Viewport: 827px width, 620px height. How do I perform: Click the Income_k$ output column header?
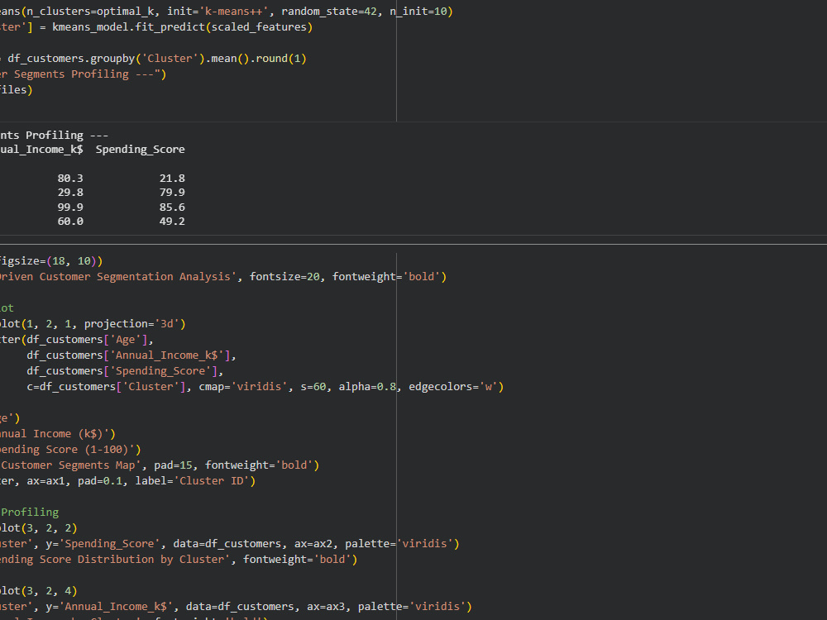point(55,150)
